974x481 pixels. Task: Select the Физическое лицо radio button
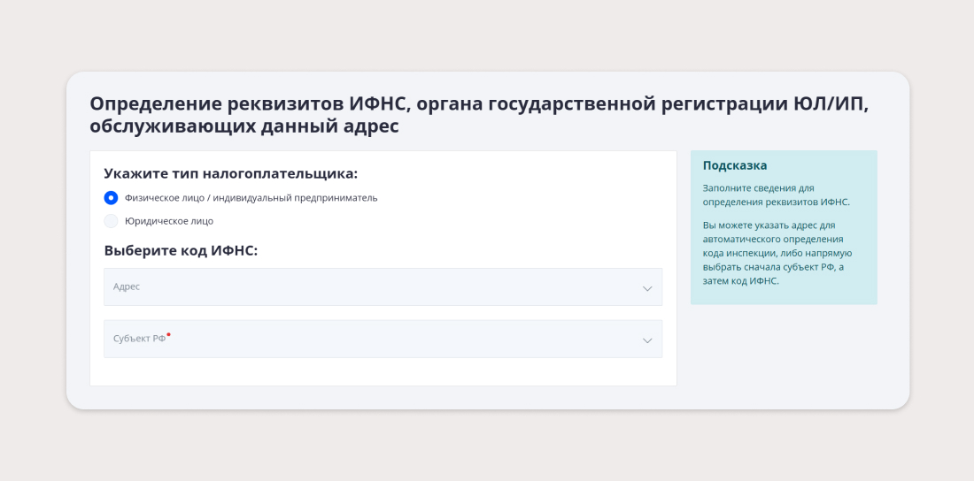(x=111, y=198)
